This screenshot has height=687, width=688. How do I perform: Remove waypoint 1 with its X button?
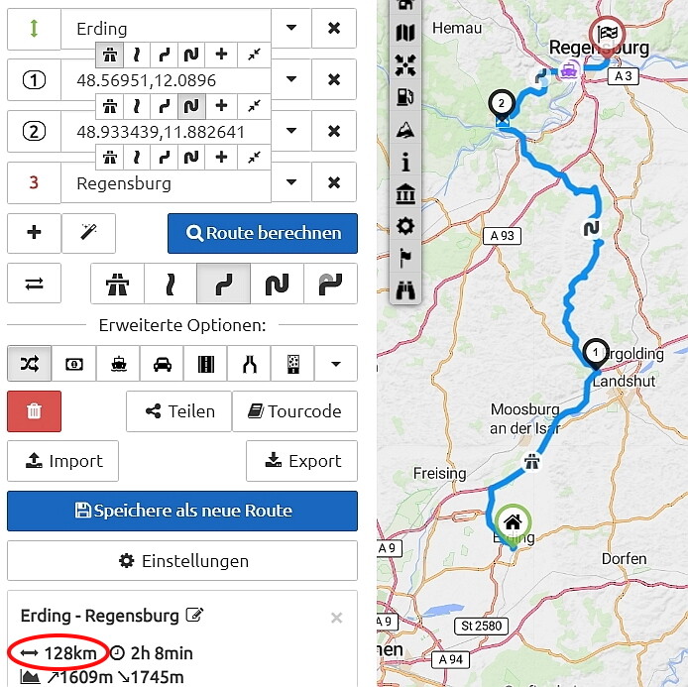334,79
